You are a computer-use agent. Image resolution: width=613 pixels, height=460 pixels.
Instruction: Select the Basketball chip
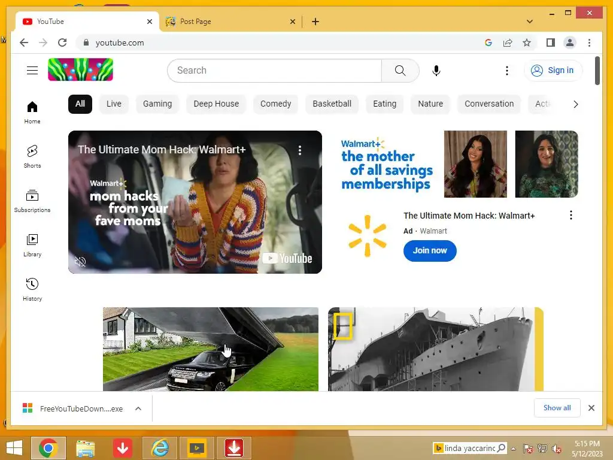pyautogui.click(x=332, y=104)
